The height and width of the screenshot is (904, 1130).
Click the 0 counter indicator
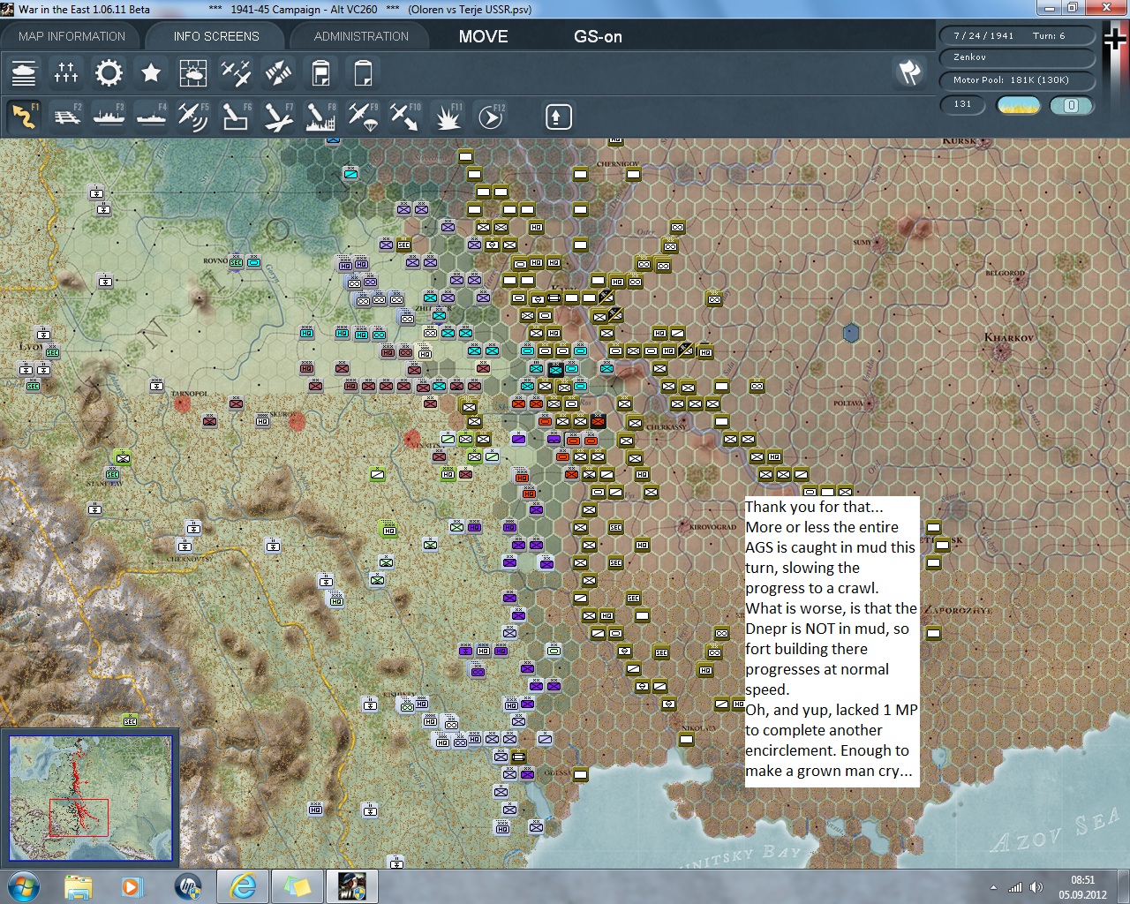coord(1071,105)
